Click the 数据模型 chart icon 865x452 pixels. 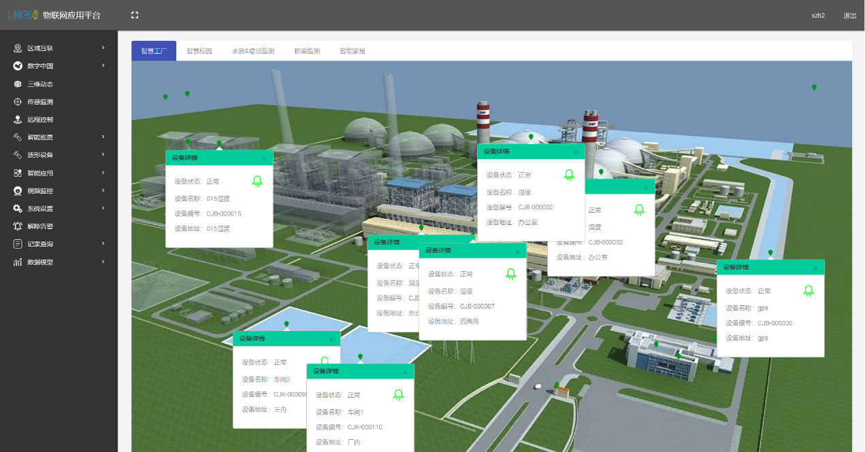[x=18, y=262]
